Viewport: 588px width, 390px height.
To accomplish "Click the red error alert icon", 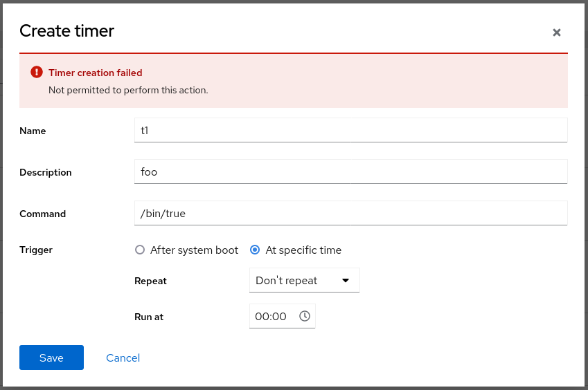I will [x=37, y=72].
